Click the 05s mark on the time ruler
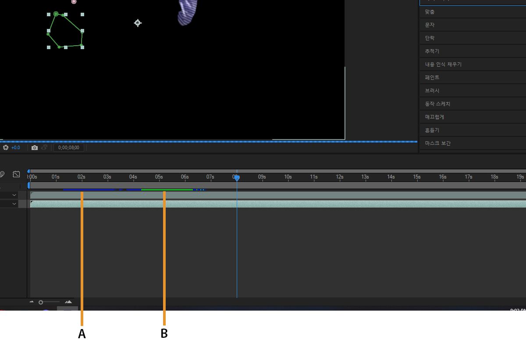526x340 pixels. click(159, 177)
